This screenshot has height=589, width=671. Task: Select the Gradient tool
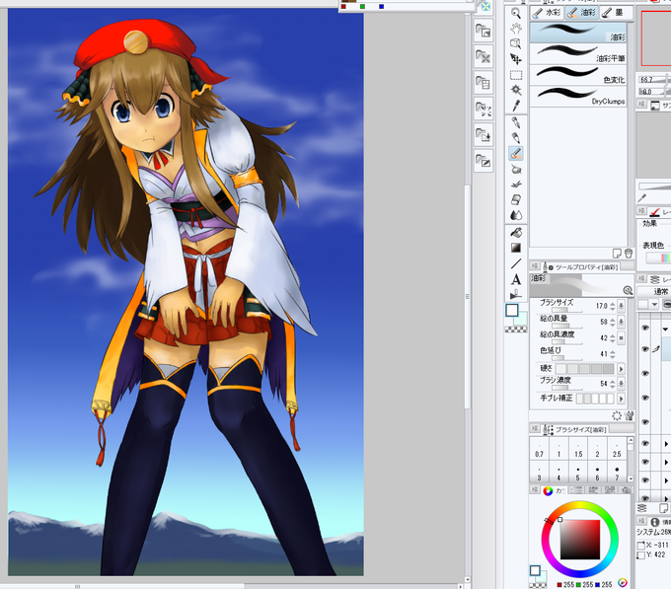point(516,248)
